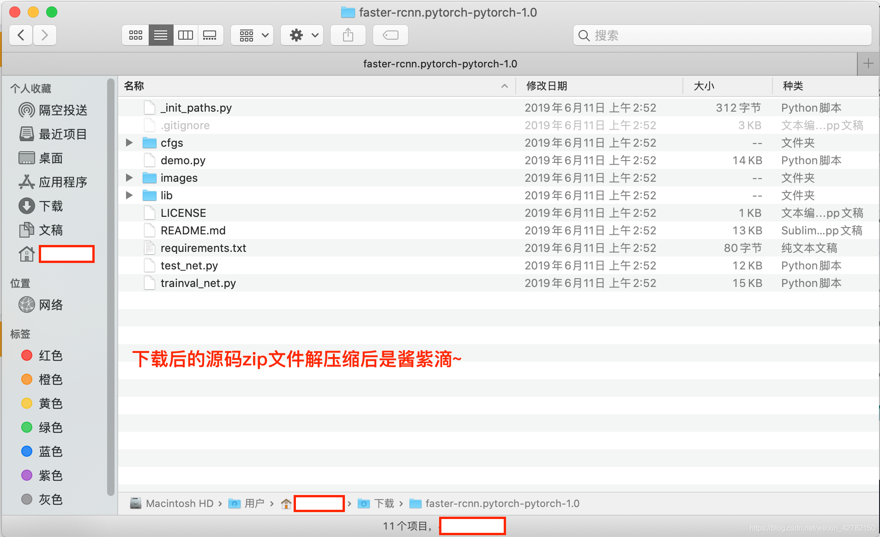This screenshot has width=880, height=537.
Task: Open 应用程序 in sidebar
Action: 54,182
